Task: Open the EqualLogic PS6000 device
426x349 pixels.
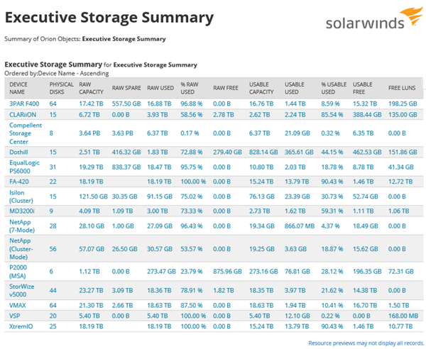Action: coord(24,166)
